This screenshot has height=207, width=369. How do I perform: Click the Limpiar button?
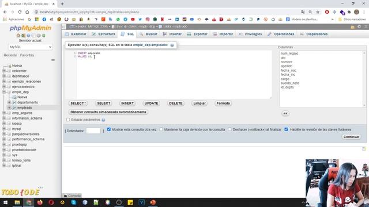(199, 103)
